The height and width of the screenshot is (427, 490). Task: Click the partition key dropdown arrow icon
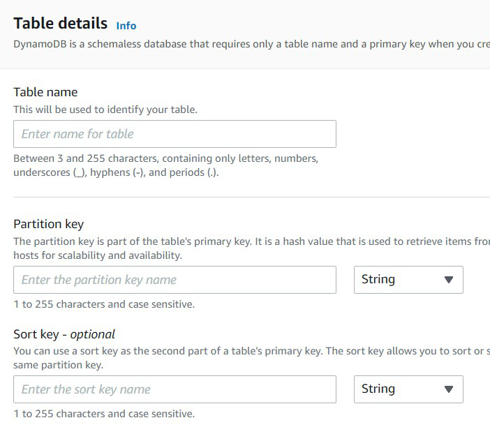[x=449, y=280]
